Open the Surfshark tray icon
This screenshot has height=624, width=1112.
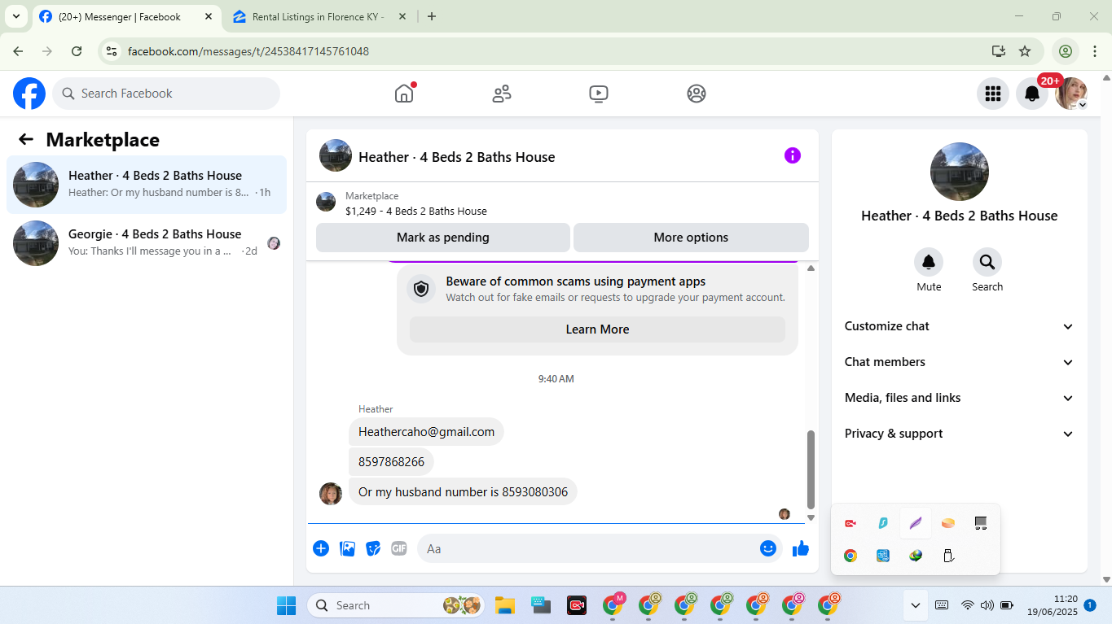click(x=883, y=523)
